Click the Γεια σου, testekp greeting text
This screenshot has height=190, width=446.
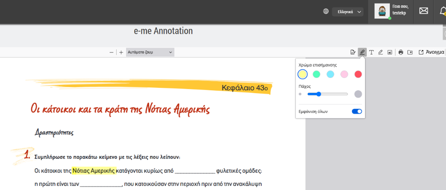[400, 10]
